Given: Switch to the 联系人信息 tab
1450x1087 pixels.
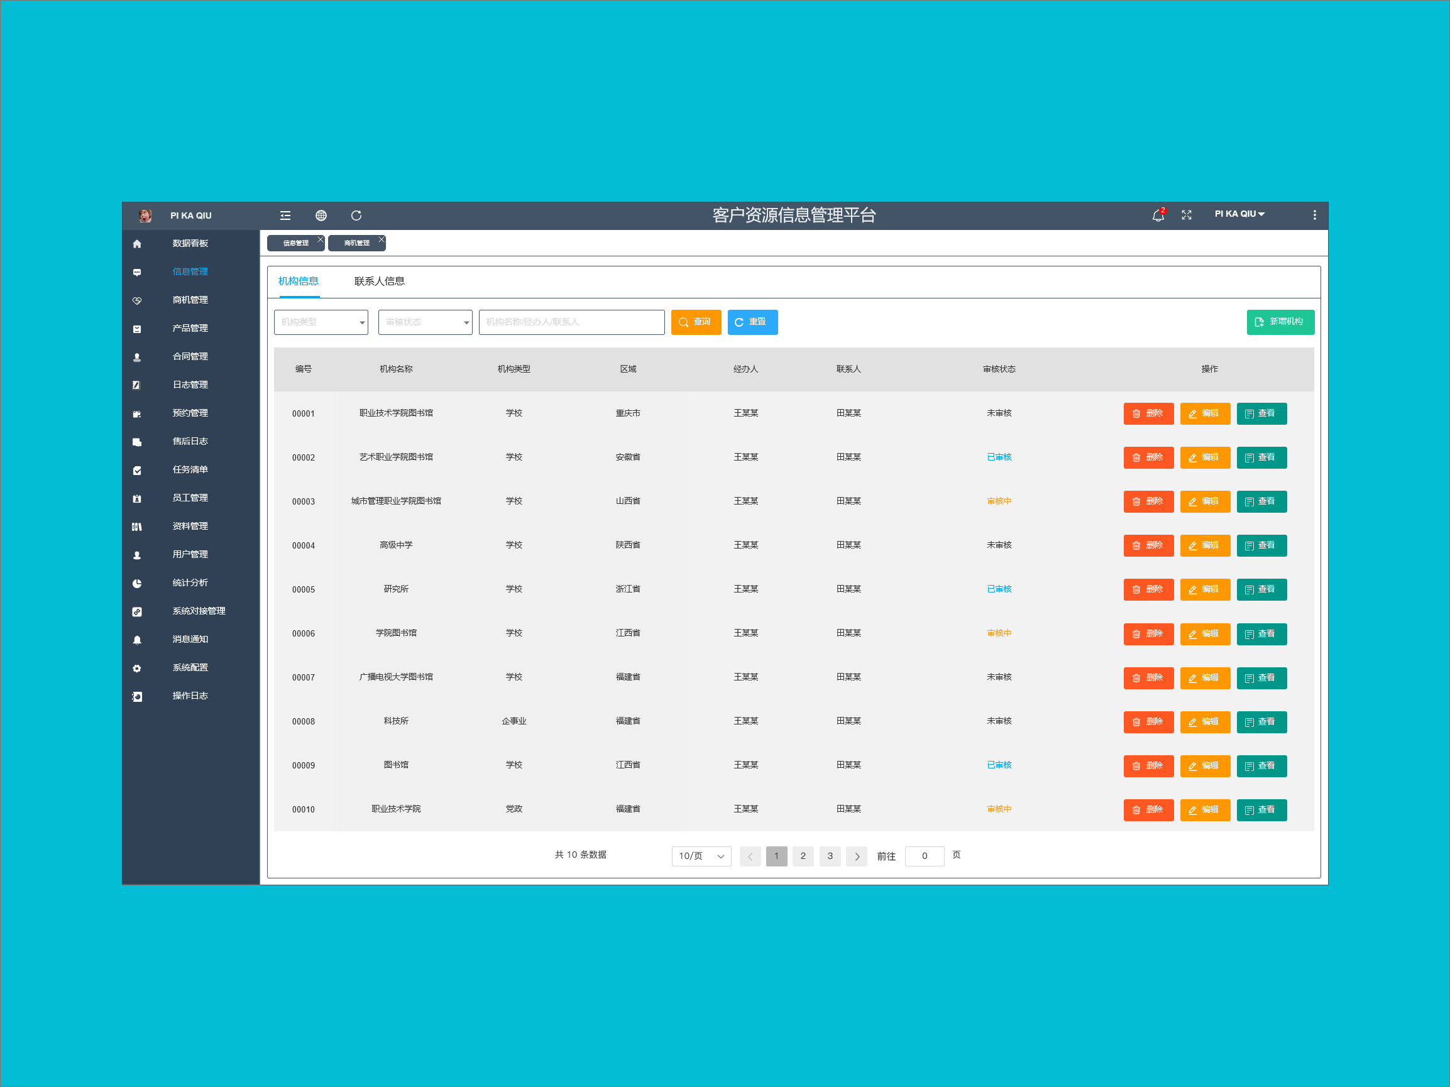Looking at the screenshot, I should pos(380,281).
